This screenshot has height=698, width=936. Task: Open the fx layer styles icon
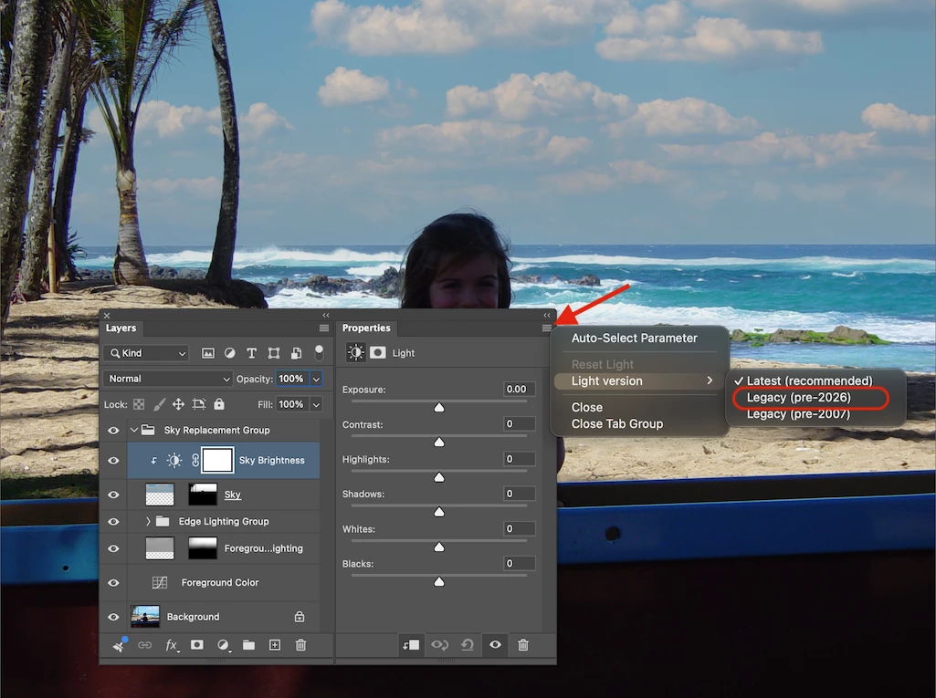pos(172,645)
